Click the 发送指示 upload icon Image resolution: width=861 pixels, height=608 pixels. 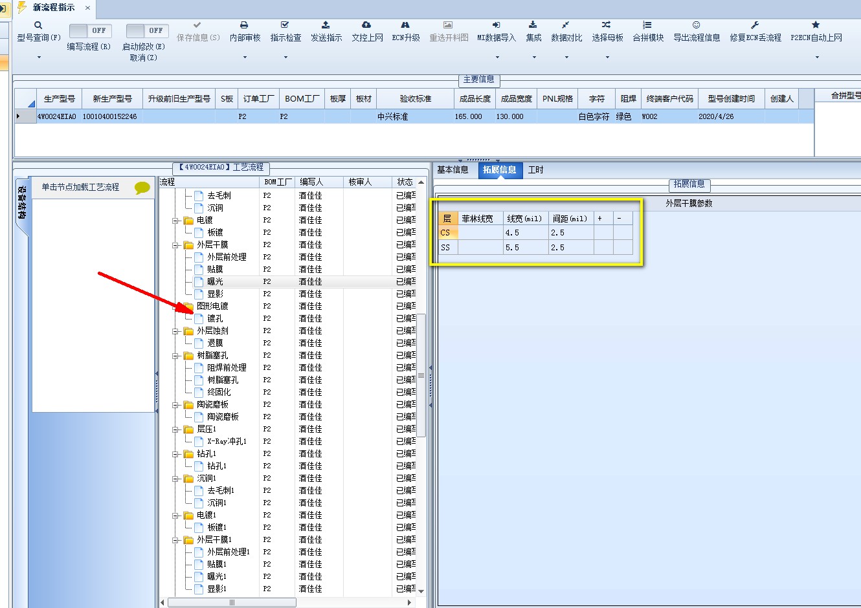[326, 25]
